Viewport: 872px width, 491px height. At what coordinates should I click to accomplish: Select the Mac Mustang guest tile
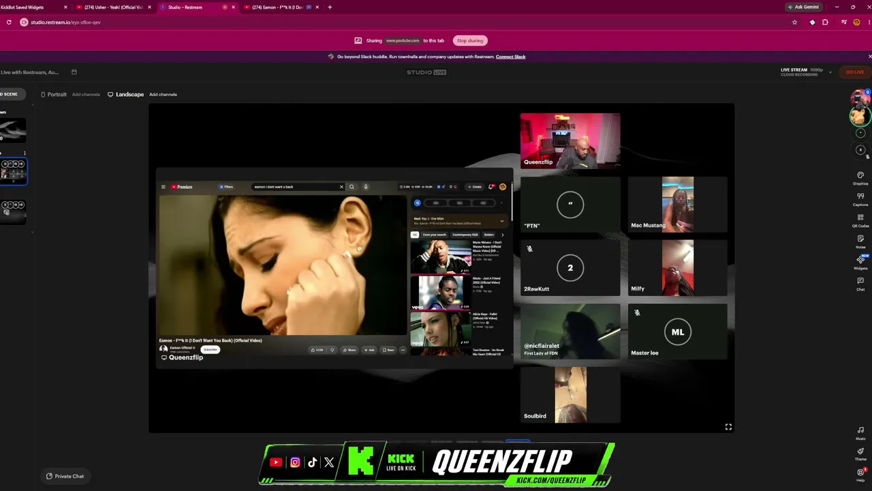(677, 204)
